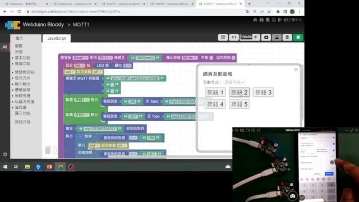Reload the page in browser
Image resolution: width=359 pixels, height=202 pixels.
click(x=19, y=11)
